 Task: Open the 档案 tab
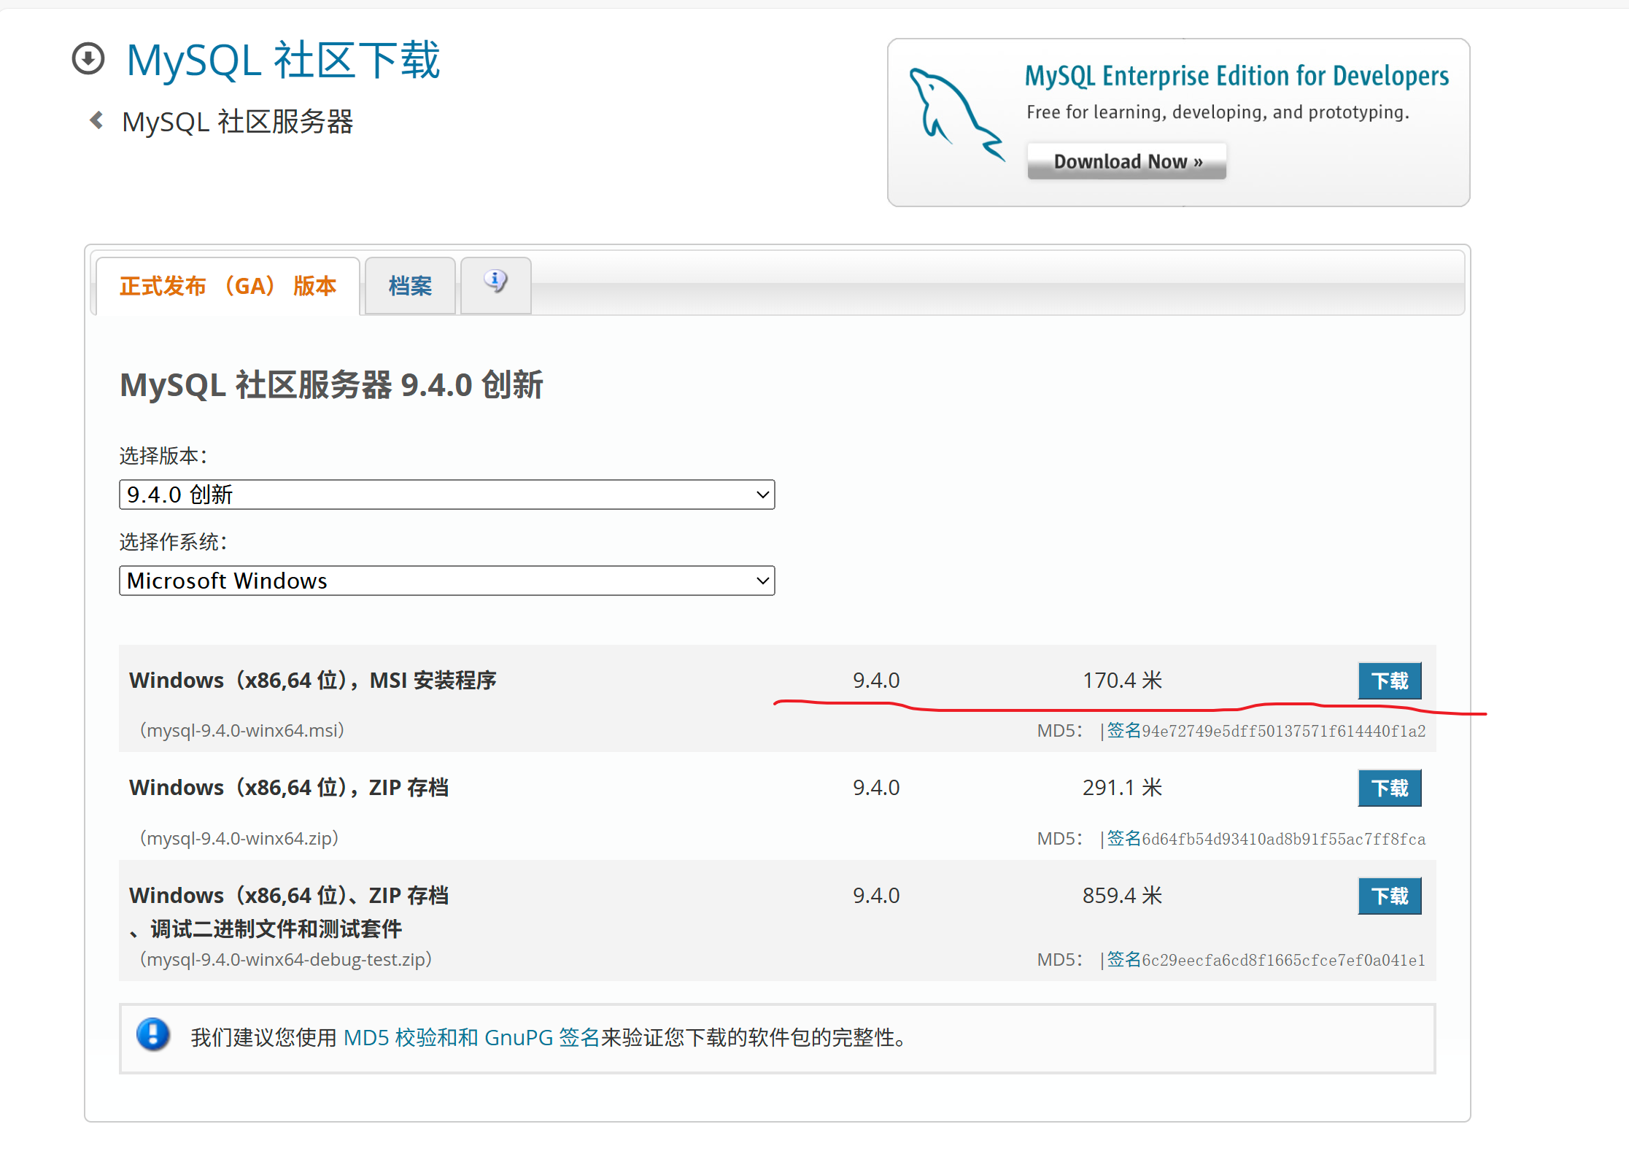click(x=410, y=286)
